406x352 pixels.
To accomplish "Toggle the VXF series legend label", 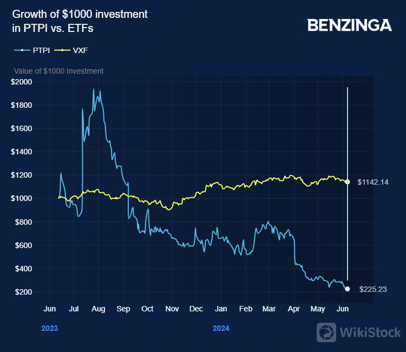I will 80,50.
